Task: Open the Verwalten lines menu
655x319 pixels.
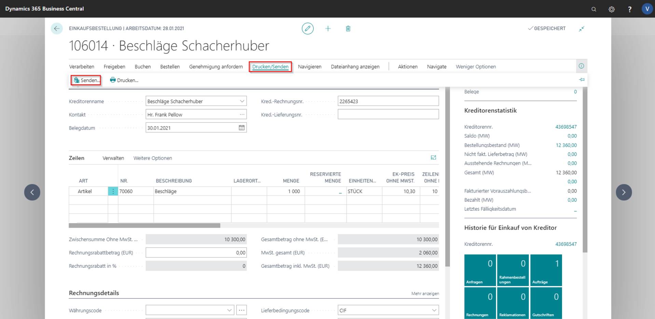Action: click(x=113, y=158)
